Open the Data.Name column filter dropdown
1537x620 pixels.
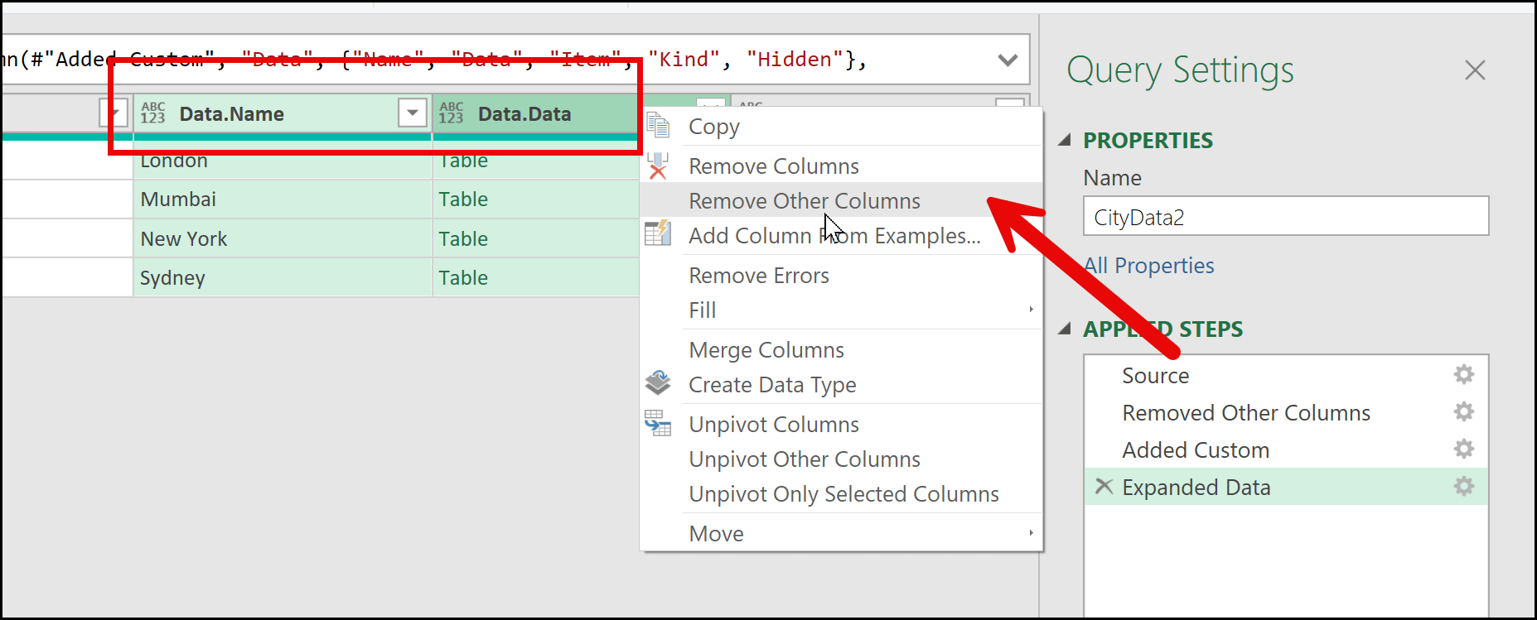point(412,113)
